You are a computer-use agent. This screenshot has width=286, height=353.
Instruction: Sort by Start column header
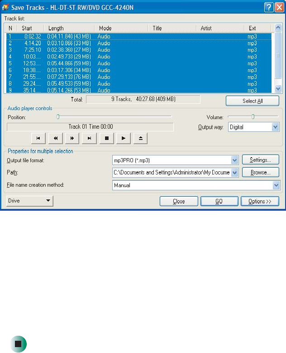pos(30,28)
